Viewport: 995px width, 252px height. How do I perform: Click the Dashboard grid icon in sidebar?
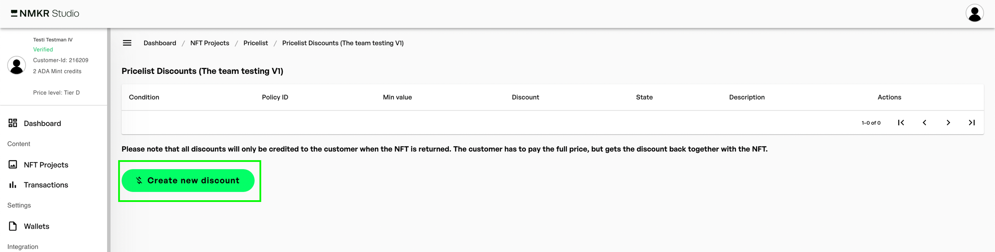coord(13,123)
